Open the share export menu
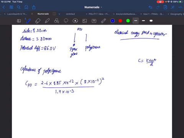The height and width of the screenshot is (138, 184). click(34, 7)
